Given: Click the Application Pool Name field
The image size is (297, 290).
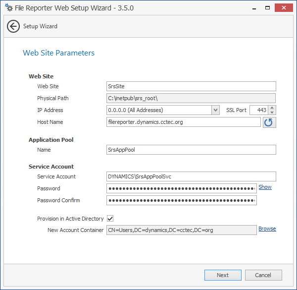Looking at the screenshot, I should coord(191,150).
